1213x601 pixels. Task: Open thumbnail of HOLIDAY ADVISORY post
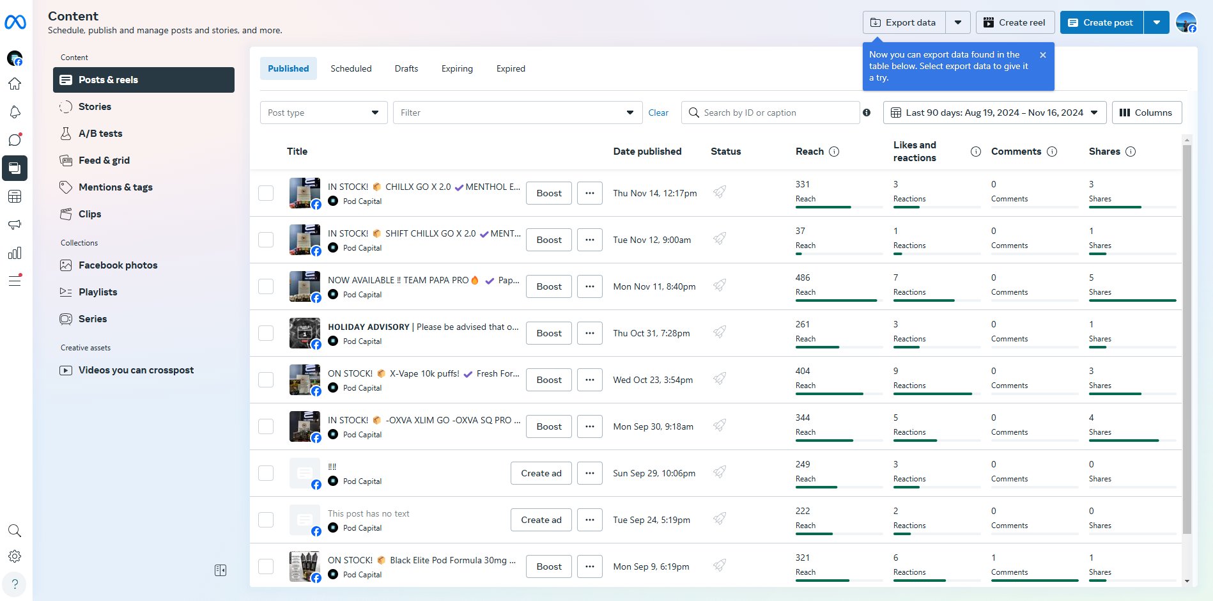pos(305,333)
